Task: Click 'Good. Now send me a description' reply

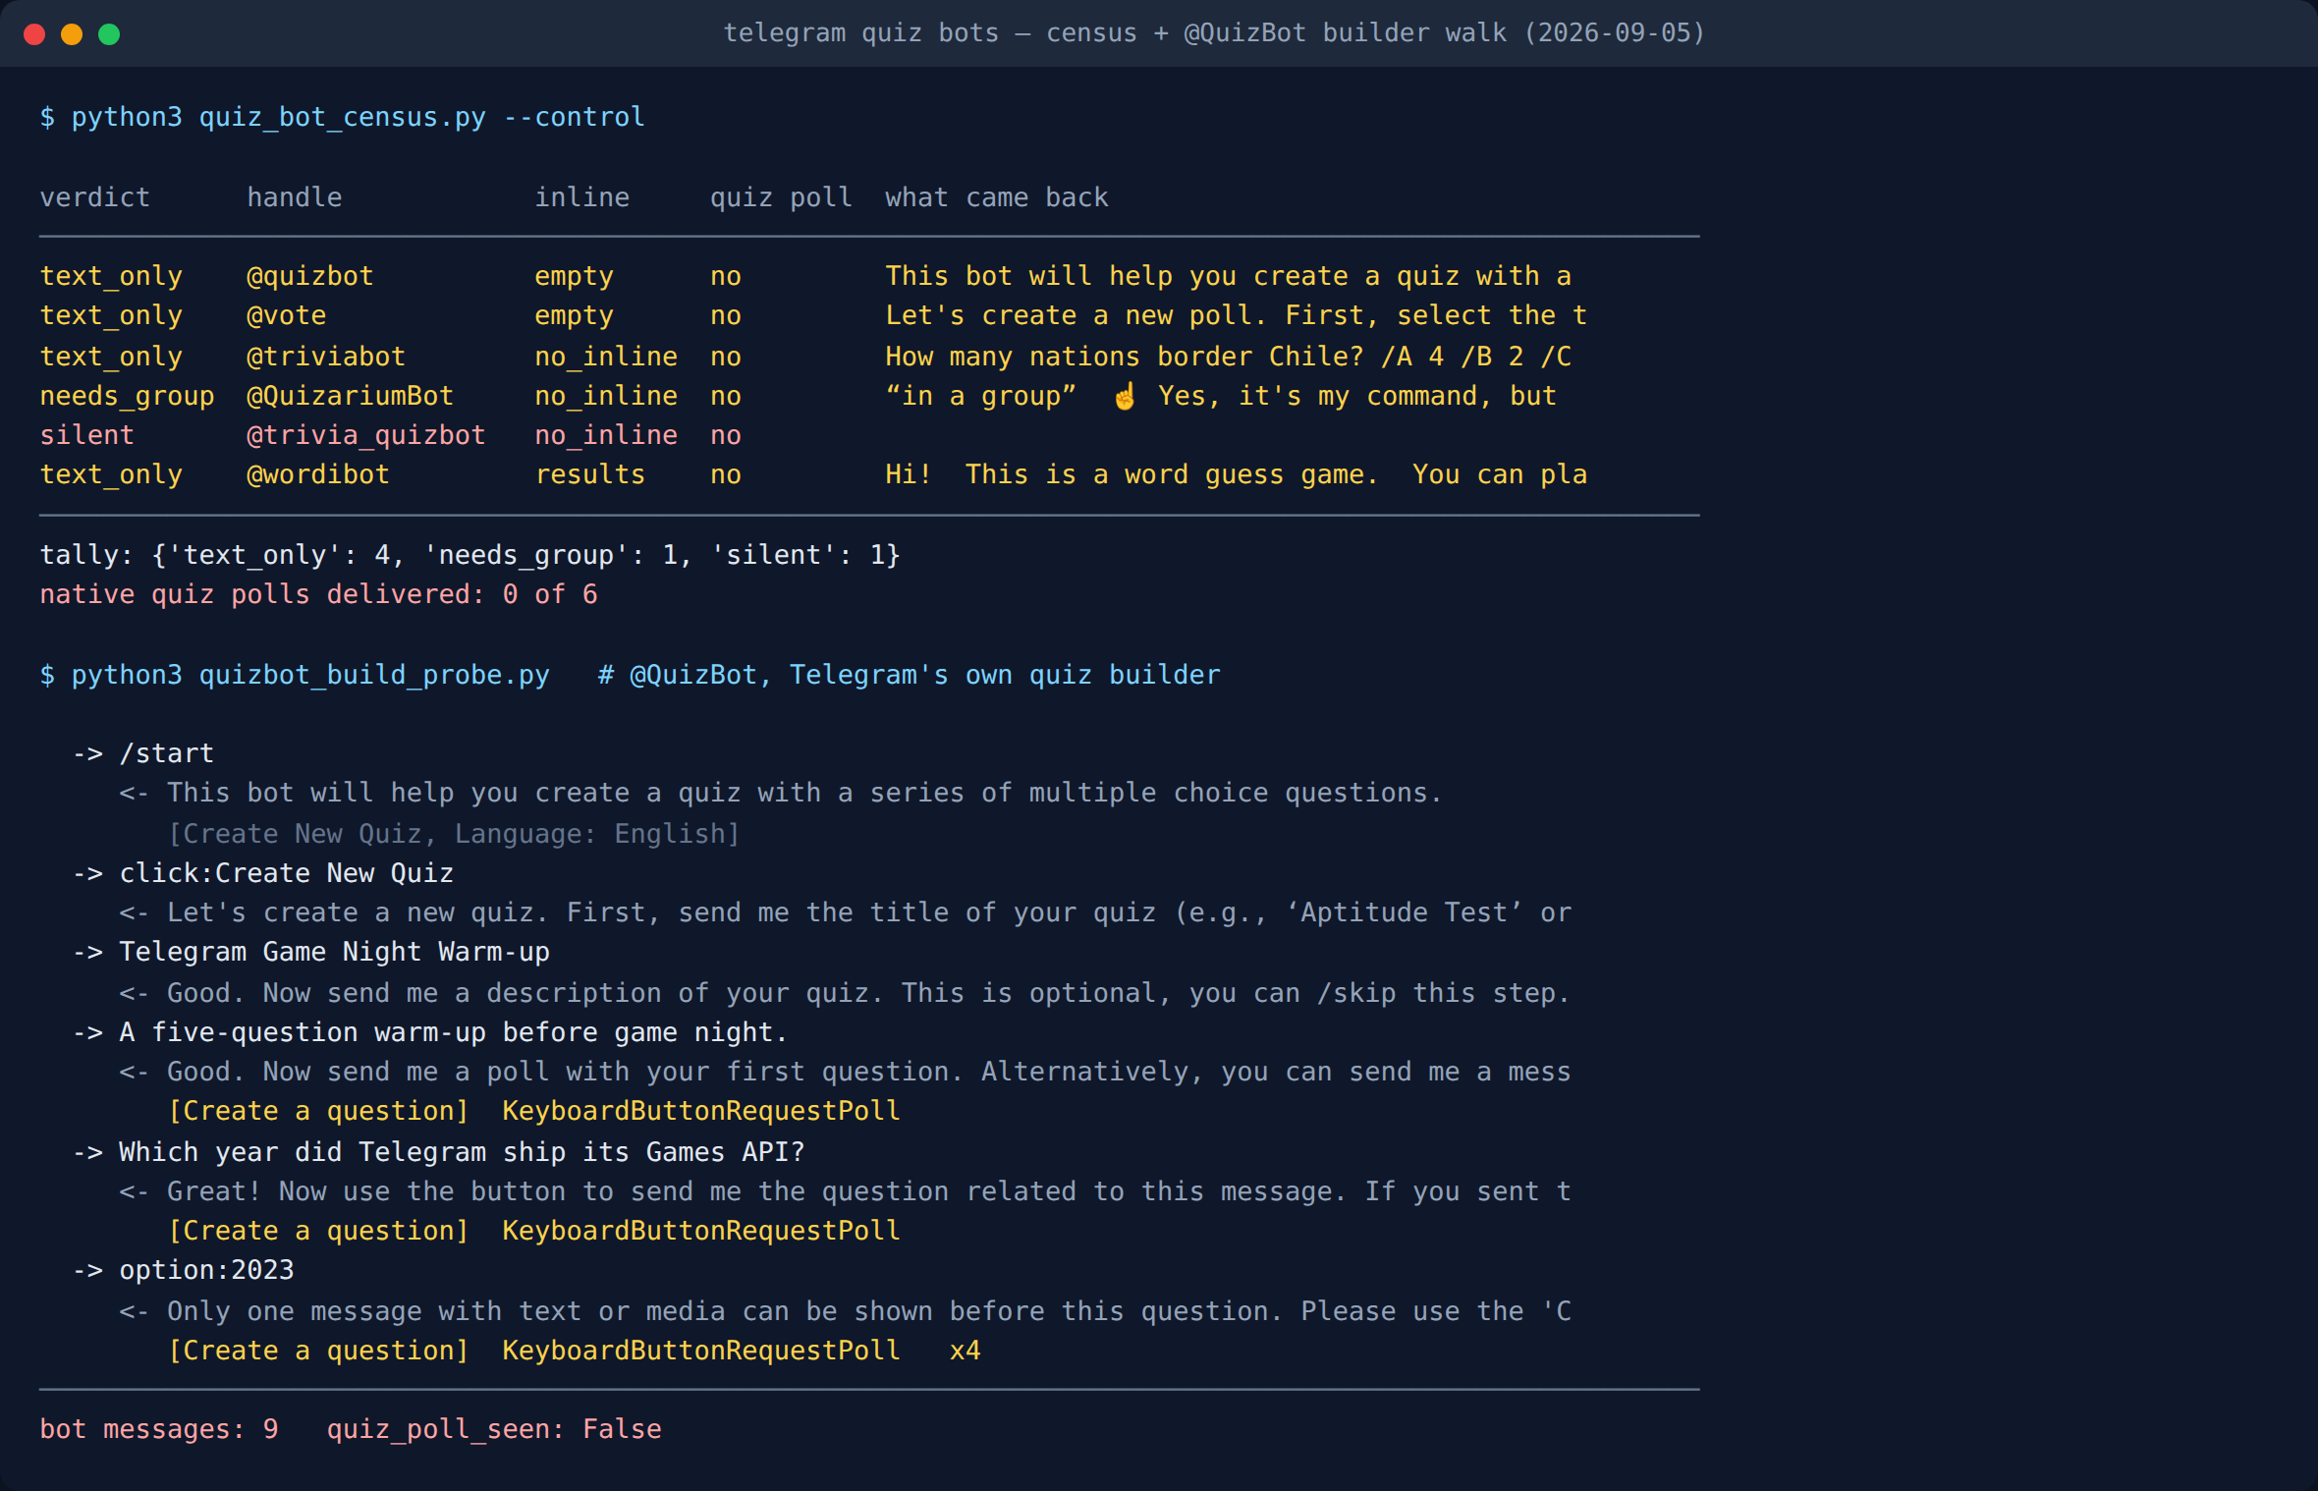Action: click(x=845, y=993)
